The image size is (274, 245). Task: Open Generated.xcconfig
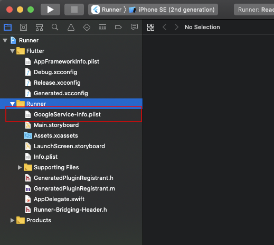pyautogui.click(x=56, y=93)
